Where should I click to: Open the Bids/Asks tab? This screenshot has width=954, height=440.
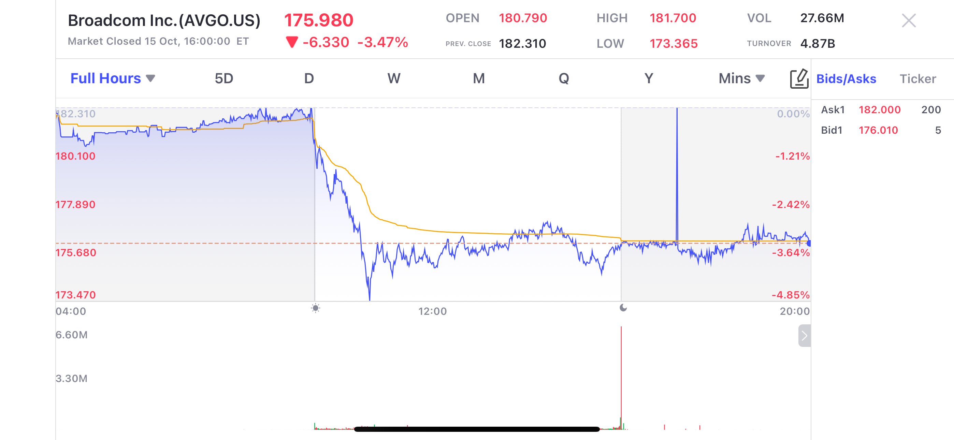pyautogui.click(x=846, y=79)
